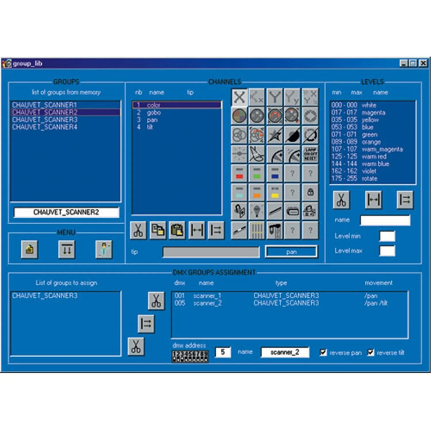
Task: Cut the level with the Levels scissors
Action: [341, 199]
